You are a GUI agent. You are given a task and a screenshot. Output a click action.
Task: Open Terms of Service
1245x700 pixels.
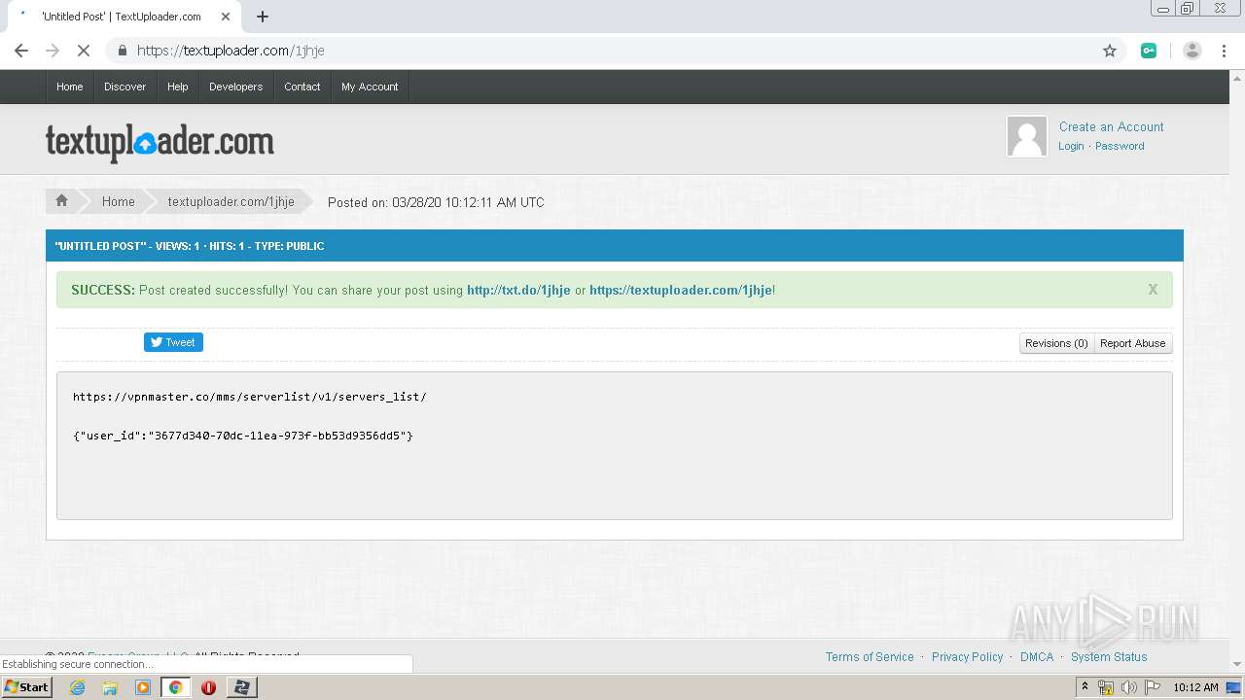coord(870,657)
